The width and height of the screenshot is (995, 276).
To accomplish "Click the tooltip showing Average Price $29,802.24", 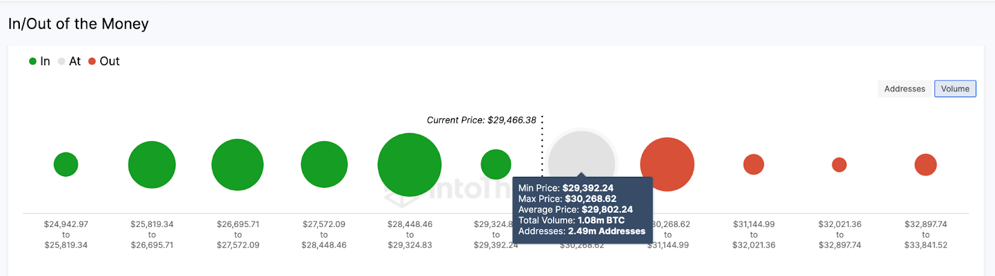I will (x=582, y=210).
